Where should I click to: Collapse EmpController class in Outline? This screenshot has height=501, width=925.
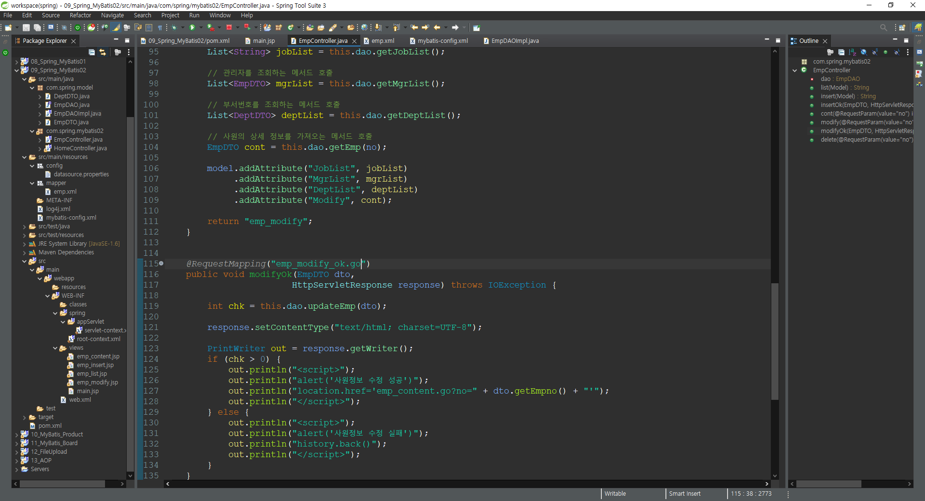pos(795,70)
